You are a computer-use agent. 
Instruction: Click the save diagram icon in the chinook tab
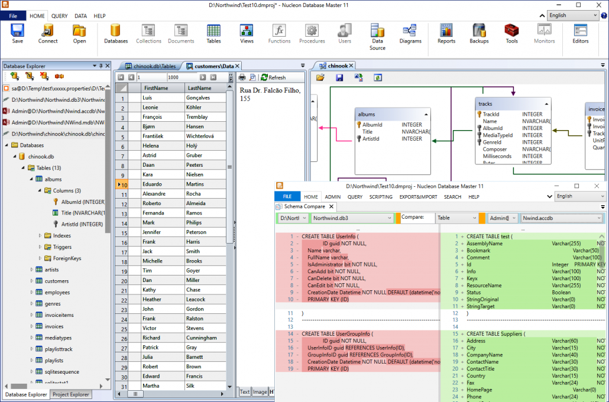[x=340, y=77]
